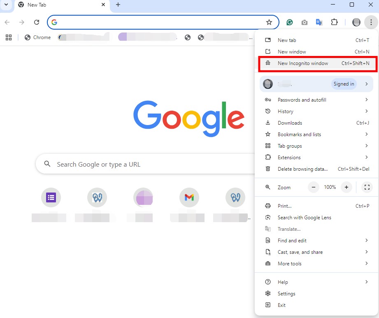Open a new tab with plus button

coord(118,5)
